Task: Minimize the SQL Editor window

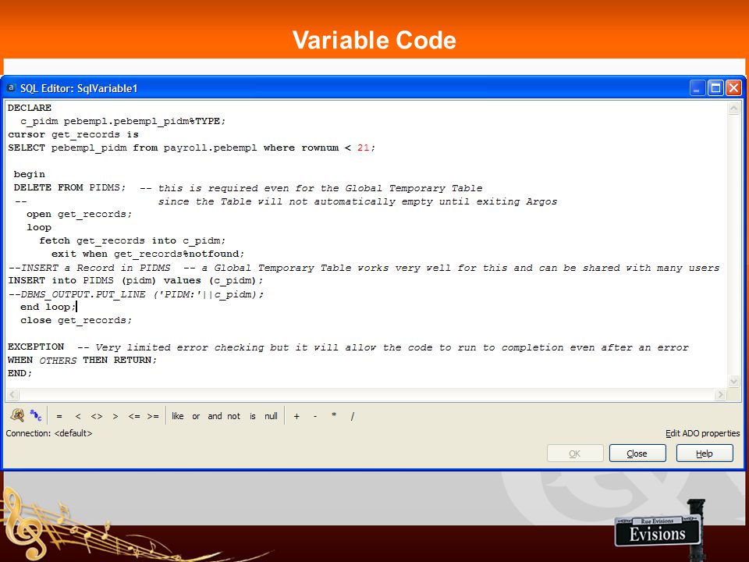Action: click(x=698, y=88)
